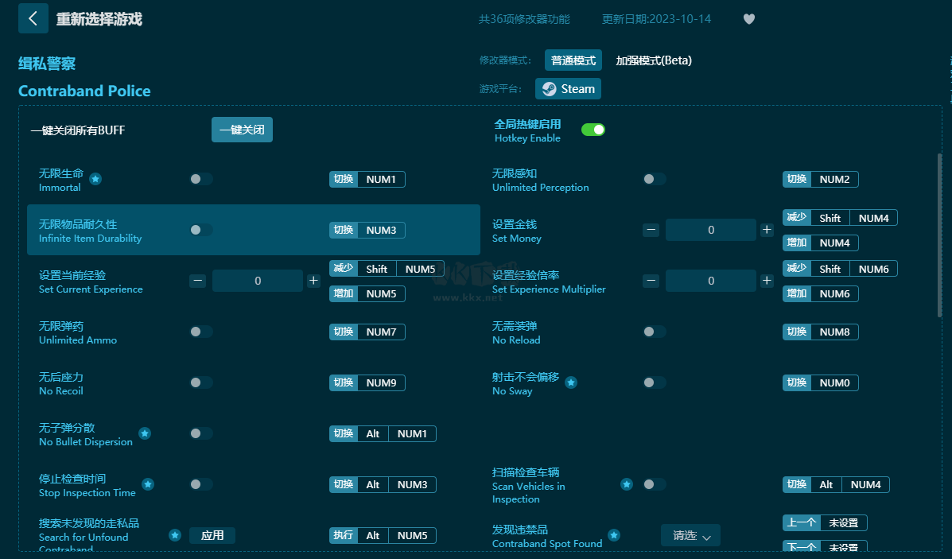Turn on No Reload toggle

655,332
